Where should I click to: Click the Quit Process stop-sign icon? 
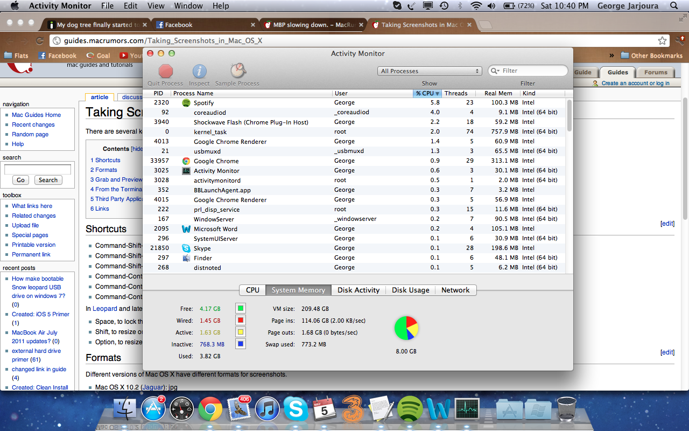pos(166,71)
